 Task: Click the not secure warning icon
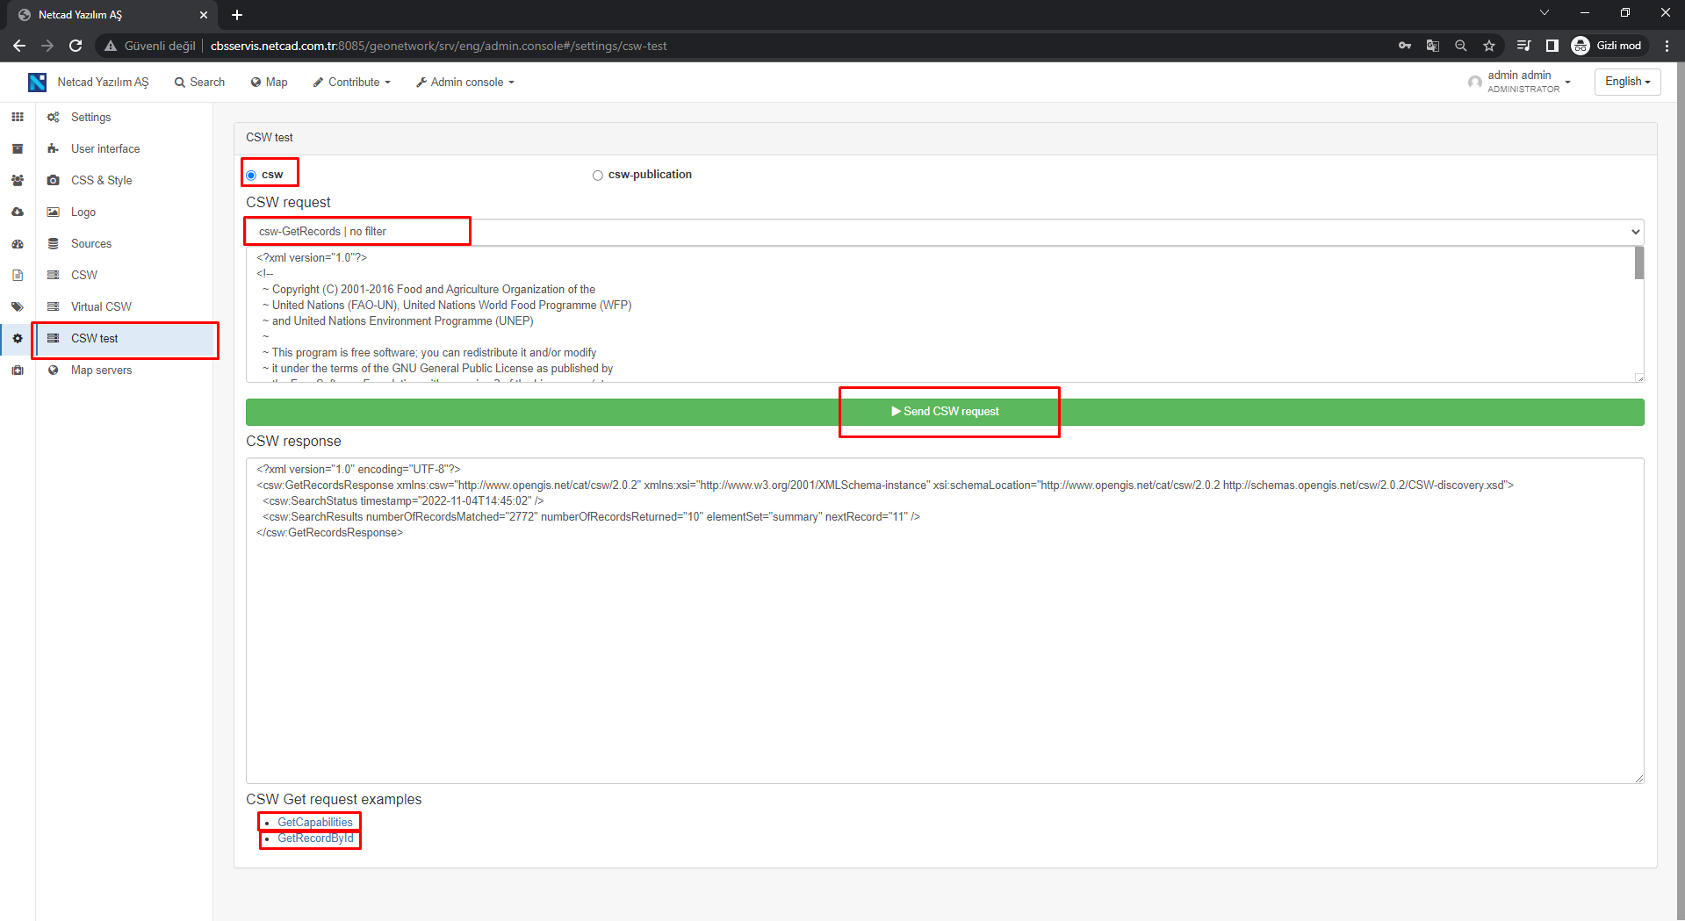111,46
